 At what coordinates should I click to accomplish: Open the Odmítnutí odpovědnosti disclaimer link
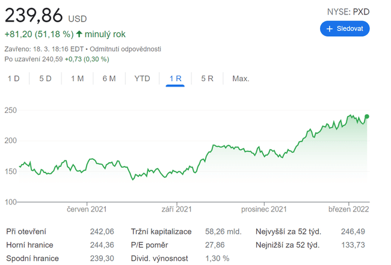click(126, 49)
